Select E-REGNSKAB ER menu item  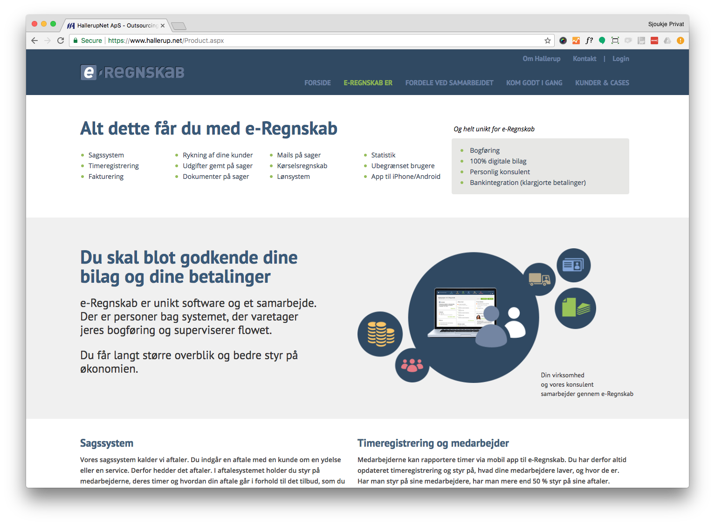coord(368,83)
